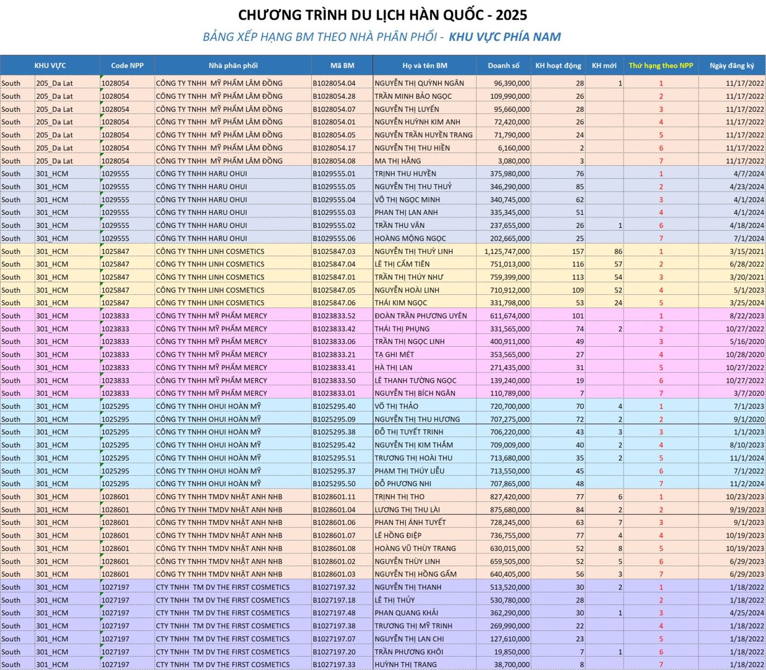
Task: Click the registration date 4/7/2024
Action: pyautogui.click(x=748, y=174)
